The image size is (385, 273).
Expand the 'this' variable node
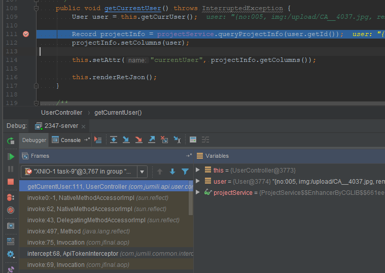(x=198, y=170)
